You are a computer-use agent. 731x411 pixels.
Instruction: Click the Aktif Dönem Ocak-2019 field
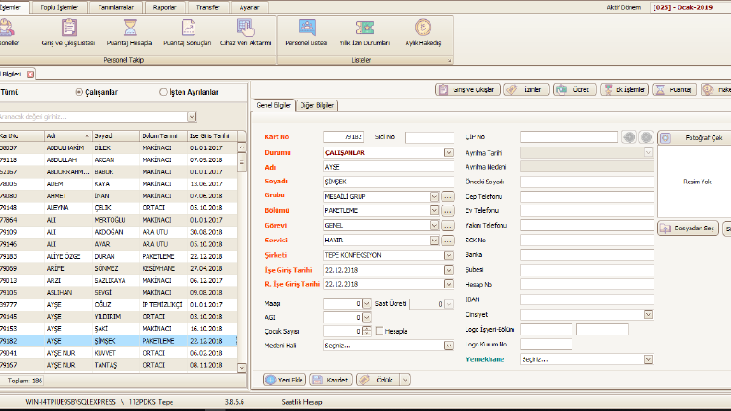[690, 7]
